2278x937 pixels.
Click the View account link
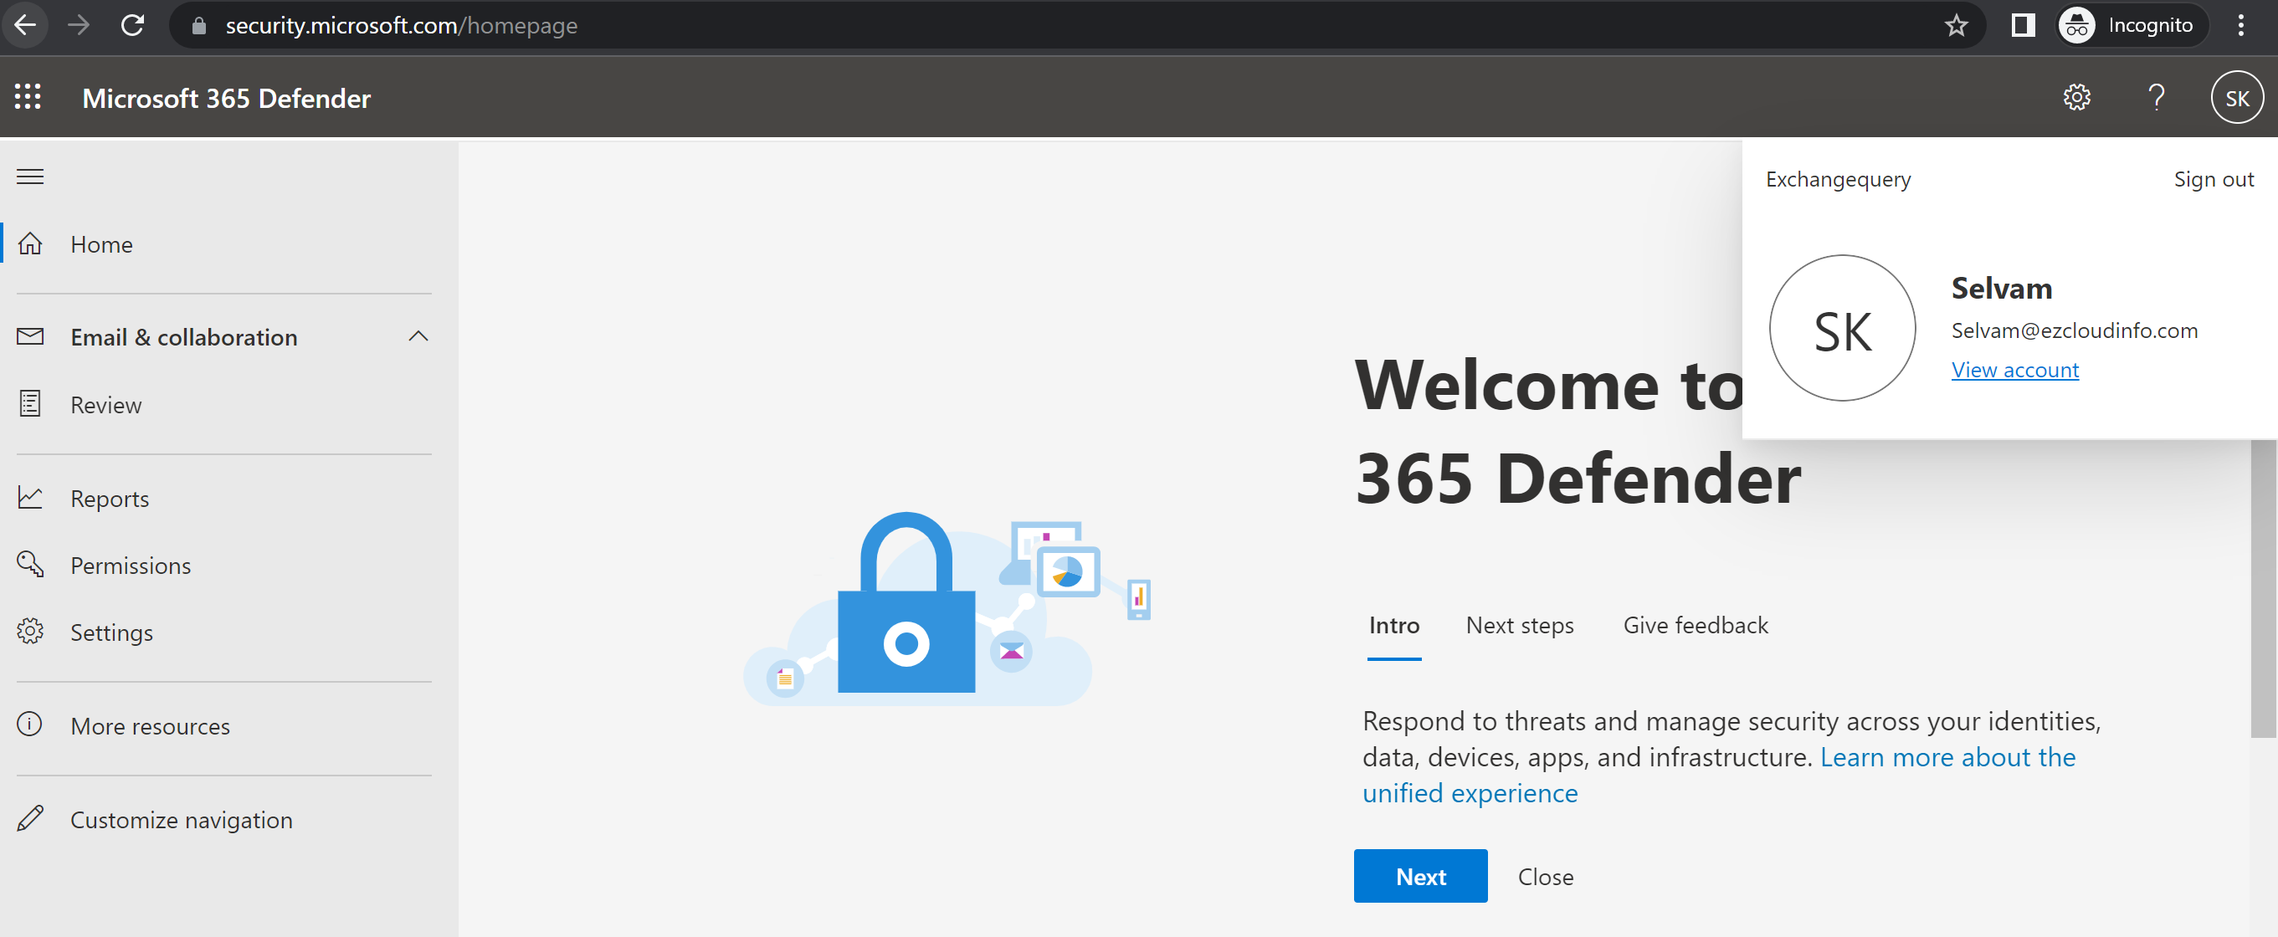2014,371
